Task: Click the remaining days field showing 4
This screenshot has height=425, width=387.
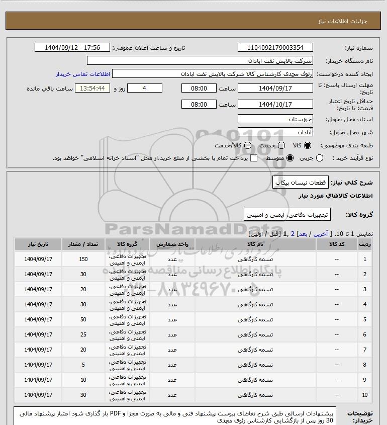Action: tap(145, 88)
